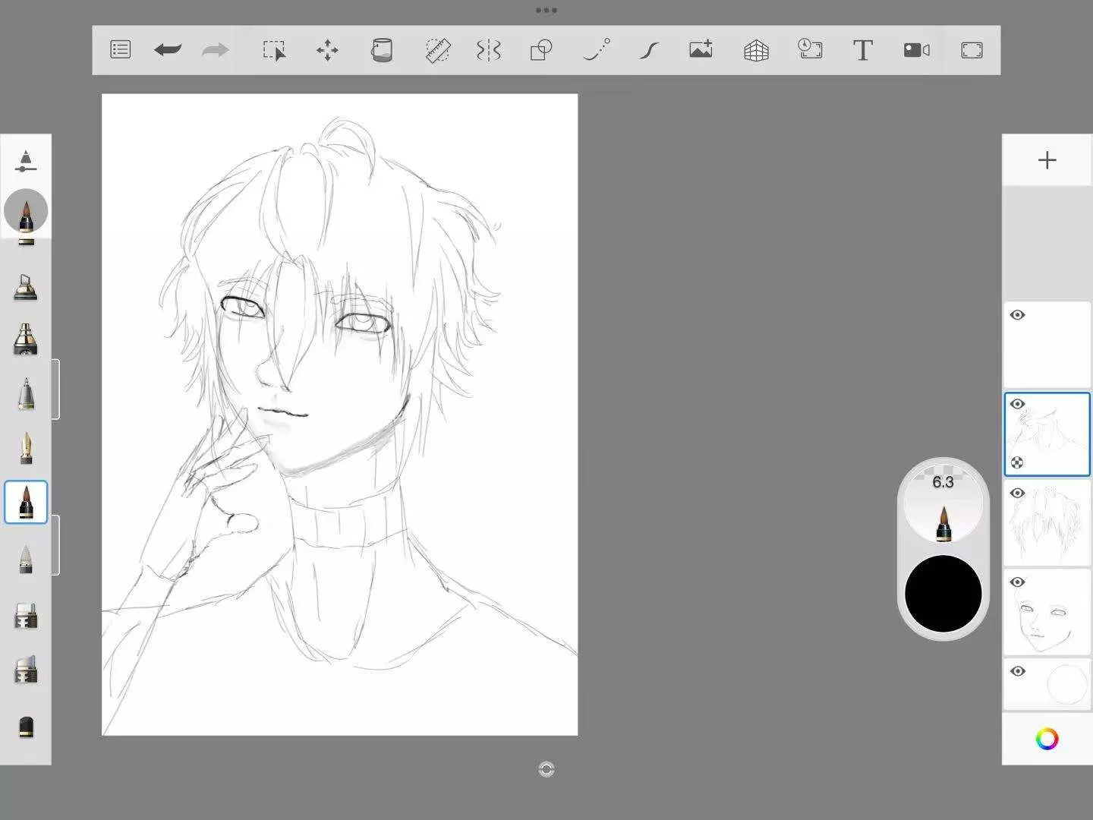The width and height of the screenshot is (1093, 820).
Task: Hide the face sketch layer
Action: pos(1018,582)
